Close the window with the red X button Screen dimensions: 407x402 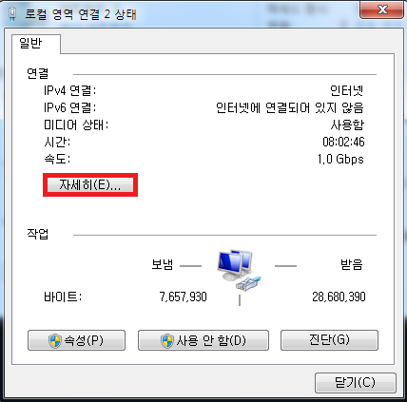(x=382, y=10)
